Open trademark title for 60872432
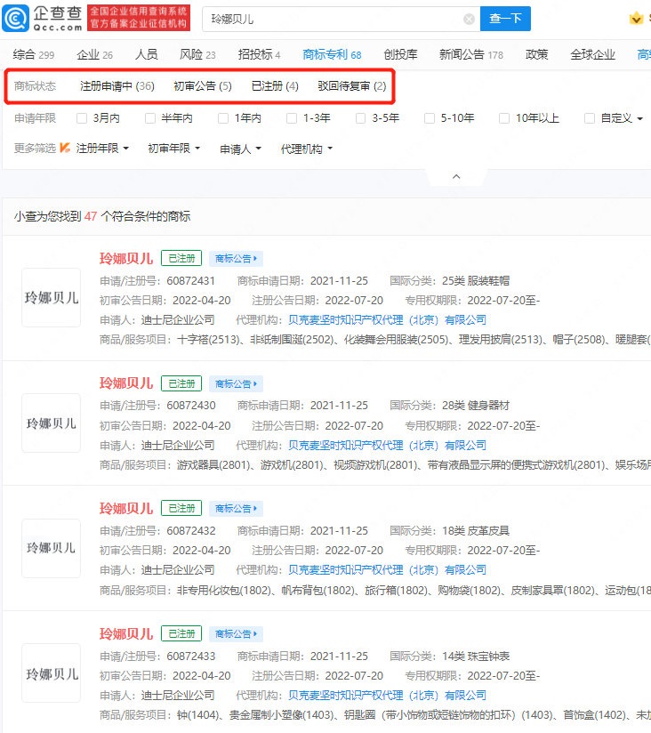Viewport: 651px width, 733px height. click(126, 508)
